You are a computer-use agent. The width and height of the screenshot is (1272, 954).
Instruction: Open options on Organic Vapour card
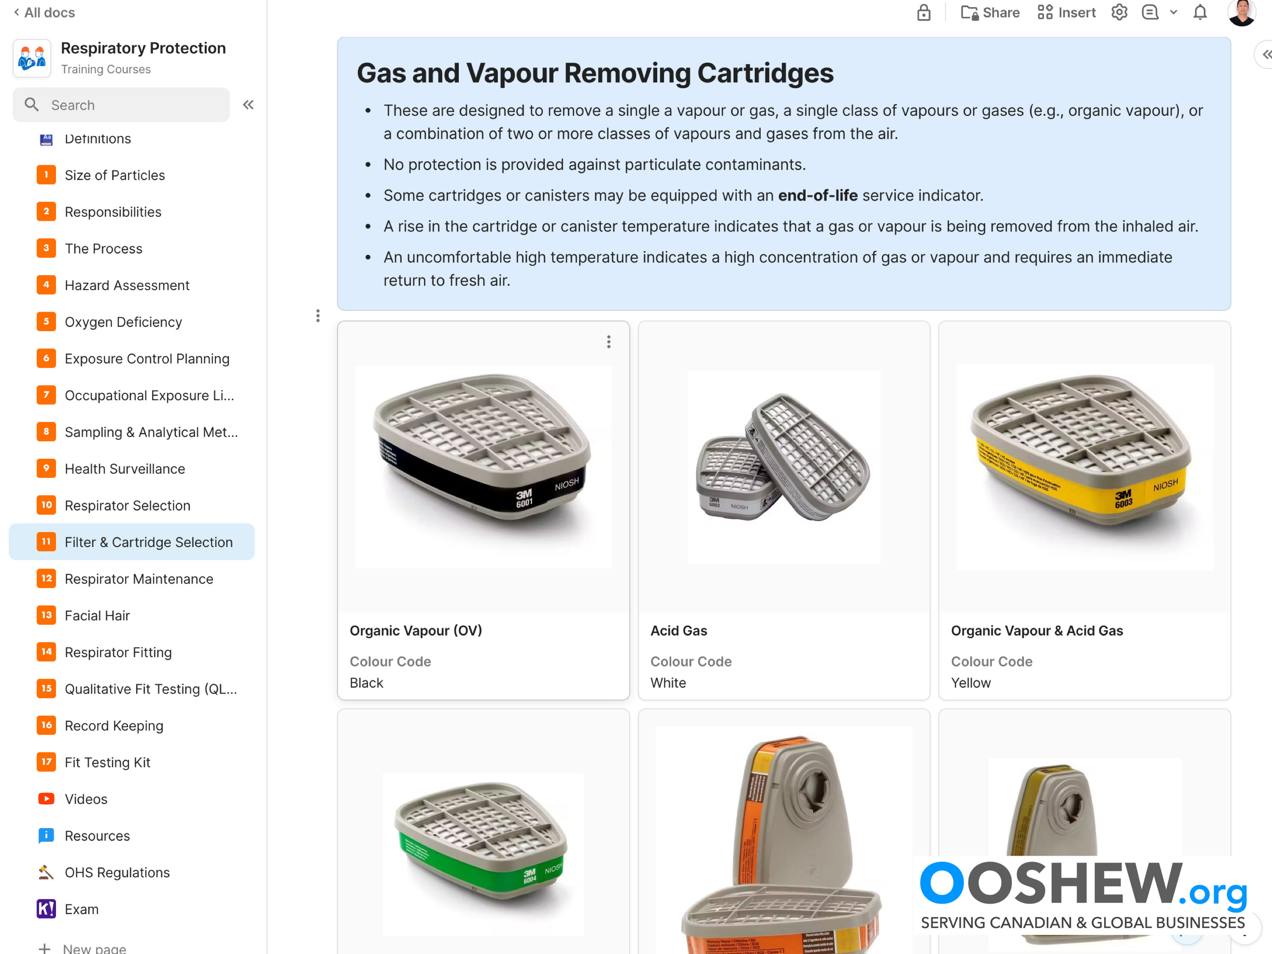(609, 342)
